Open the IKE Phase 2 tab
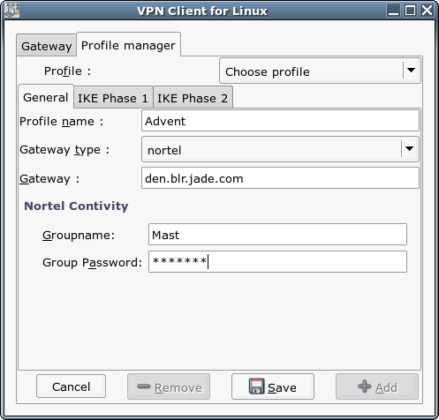This screenshot has width=439, height=420. tap(193, 98)
